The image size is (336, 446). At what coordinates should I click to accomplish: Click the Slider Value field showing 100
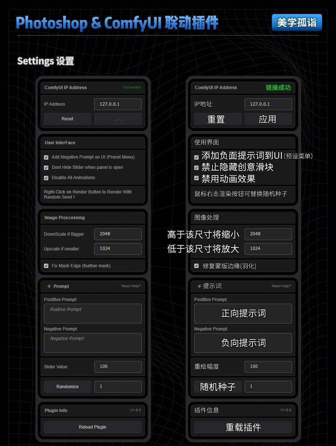[118, 367]
